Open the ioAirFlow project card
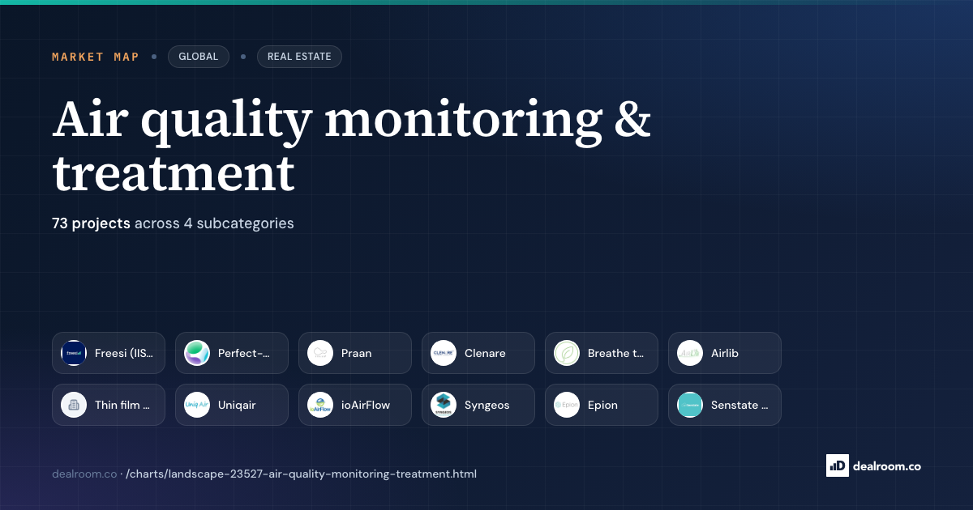This screenshot has width=973, height=510. (355, 405)
